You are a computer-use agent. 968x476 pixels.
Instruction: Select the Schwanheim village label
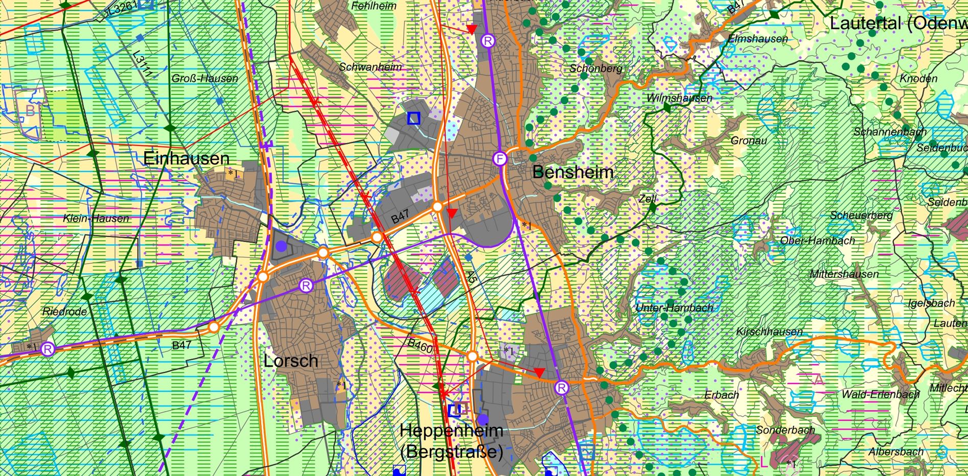pyautogui.click(x=371, y=67)
